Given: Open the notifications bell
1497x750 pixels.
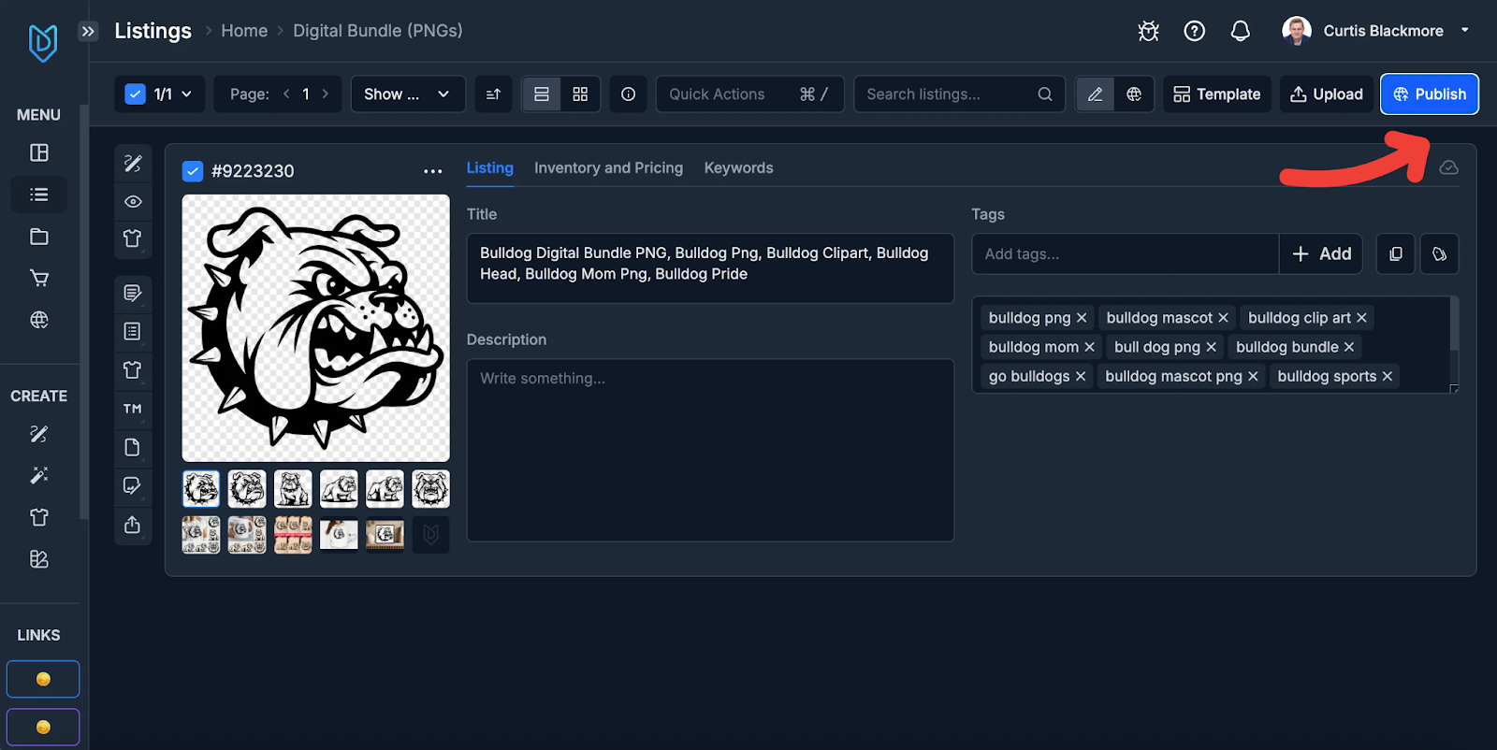Looking at the screenshot, I should pyautogui.click(x=1241, y=31).
